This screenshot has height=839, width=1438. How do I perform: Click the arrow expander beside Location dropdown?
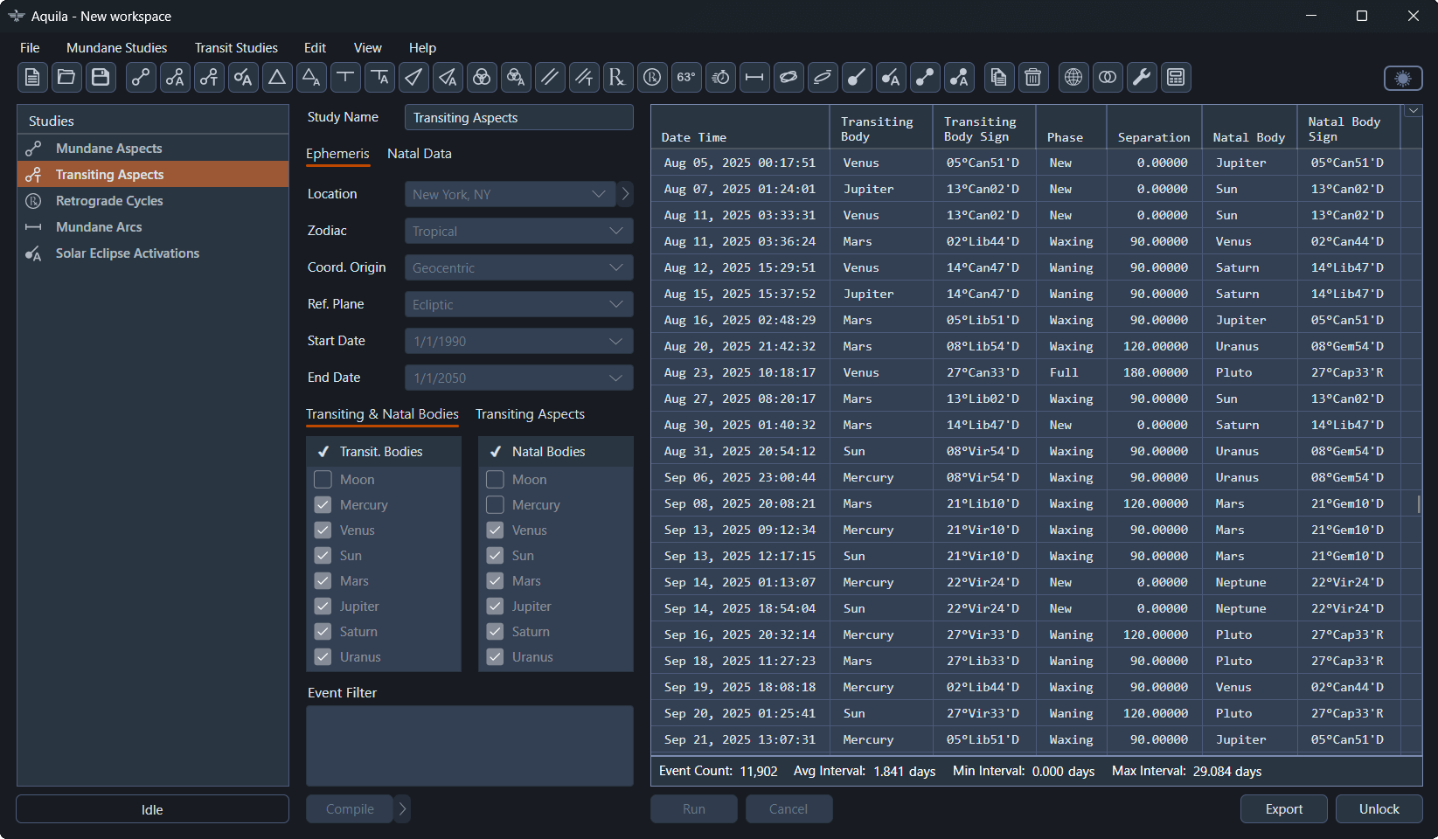pyautogui.click(x=625, y=194)
